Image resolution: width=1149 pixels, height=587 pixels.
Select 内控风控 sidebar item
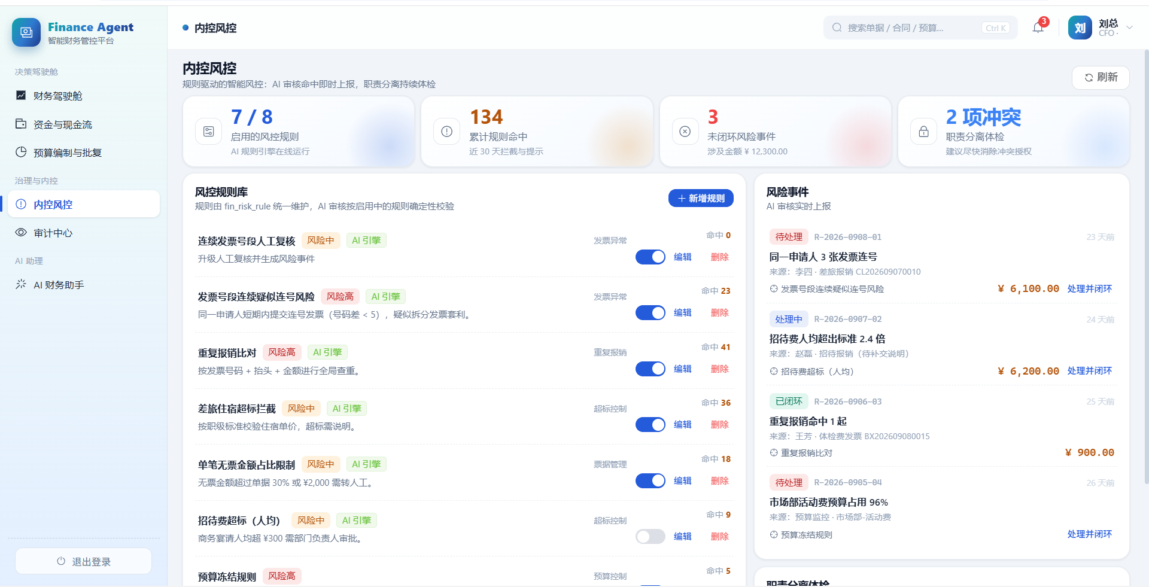click(x=84, y=204)
